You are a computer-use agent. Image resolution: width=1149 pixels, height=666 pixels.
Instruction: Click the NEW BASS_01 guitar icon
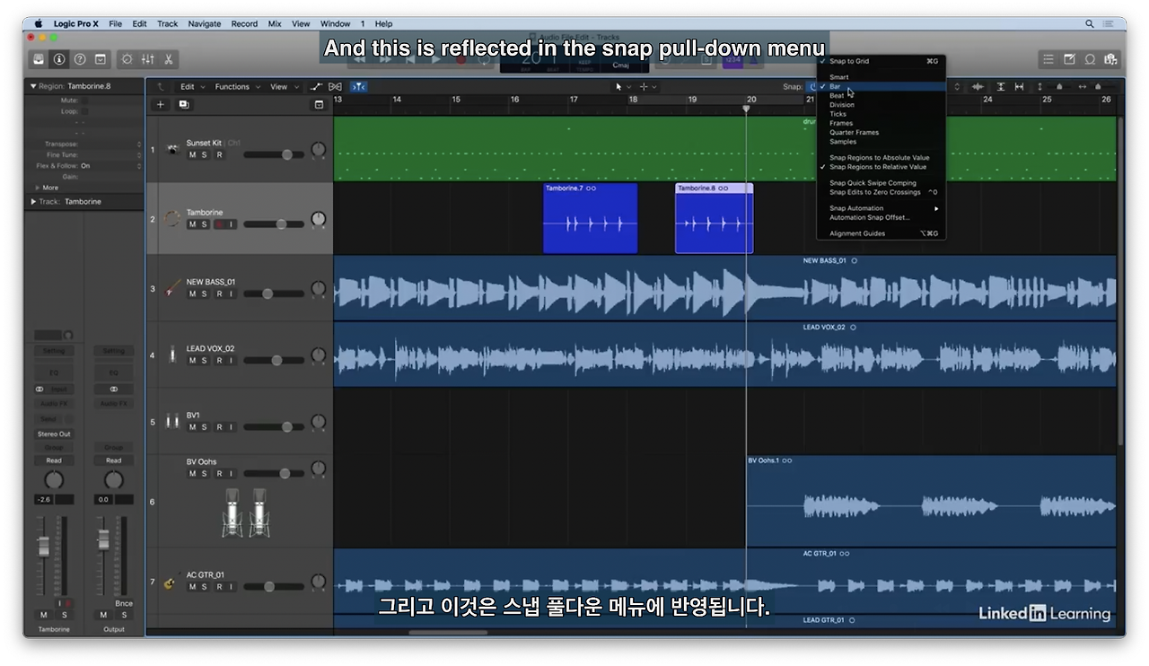click(173, 287)
